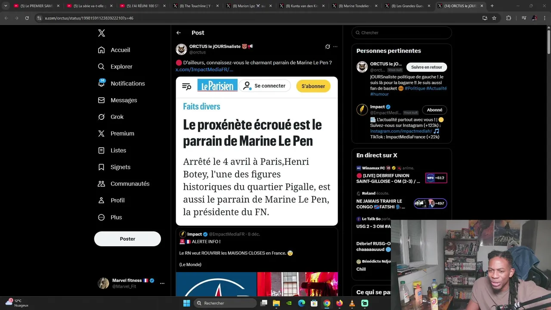
Task: Open Grok from sidebar
Action: pyautogui.click(x=111, y=117)
